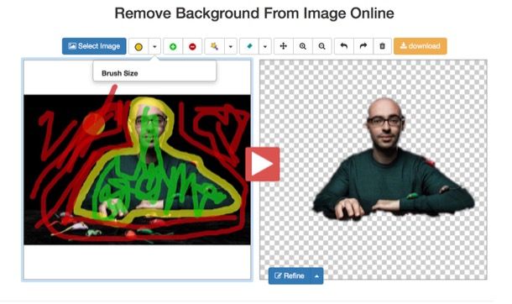Click the Refine button
Viewport: 512px width, 304px height.
point(290,276)
